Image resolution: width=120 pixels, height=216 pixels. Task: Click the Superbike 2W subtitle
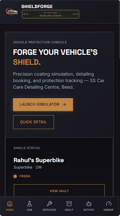click(28, 167)
